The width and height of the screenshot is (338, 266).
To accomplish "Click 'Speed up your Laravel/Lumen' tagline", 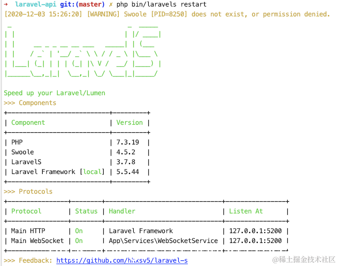I will (54, 93).
